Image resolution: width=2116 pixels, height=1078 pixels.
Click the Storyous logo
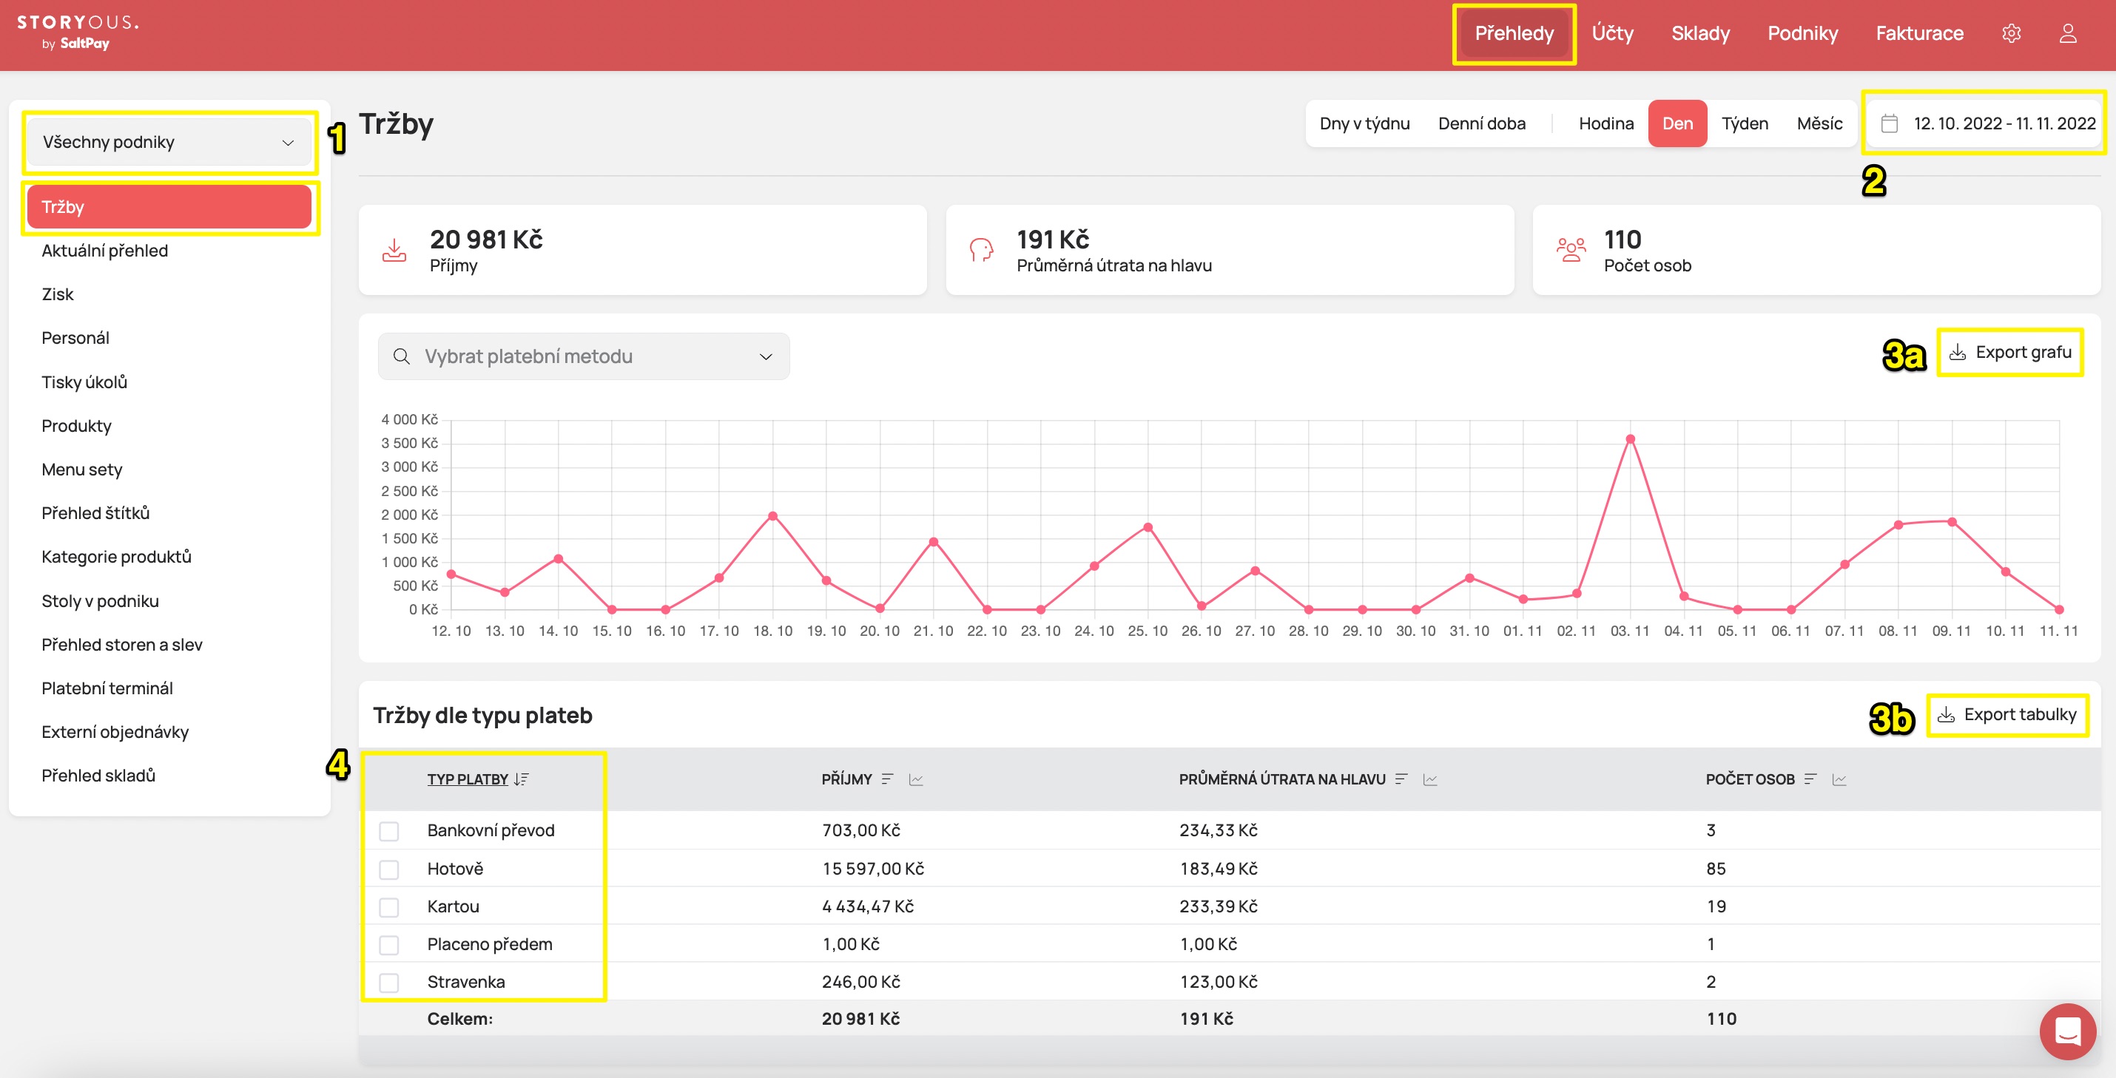(78, 32)
